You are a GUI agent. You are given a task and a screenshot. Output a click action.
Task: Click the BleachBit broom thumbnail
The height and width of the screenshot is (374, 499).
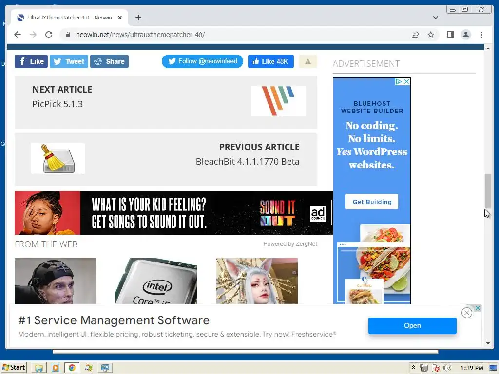(58, 158)
